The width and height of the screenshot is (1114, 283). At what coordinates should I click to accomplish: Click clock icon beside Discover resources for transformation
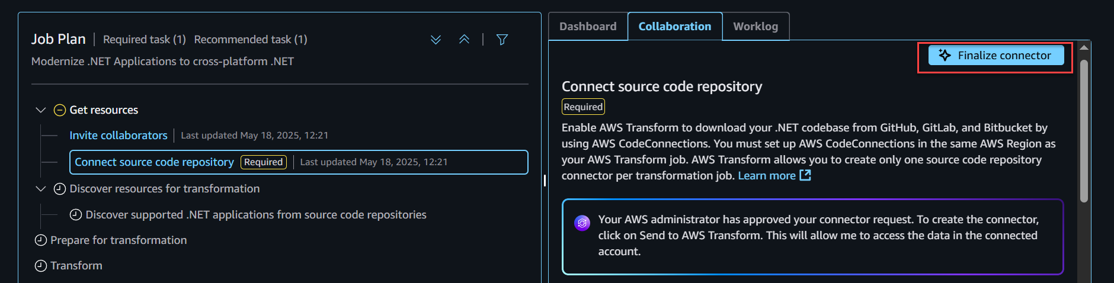click(60, 189)
